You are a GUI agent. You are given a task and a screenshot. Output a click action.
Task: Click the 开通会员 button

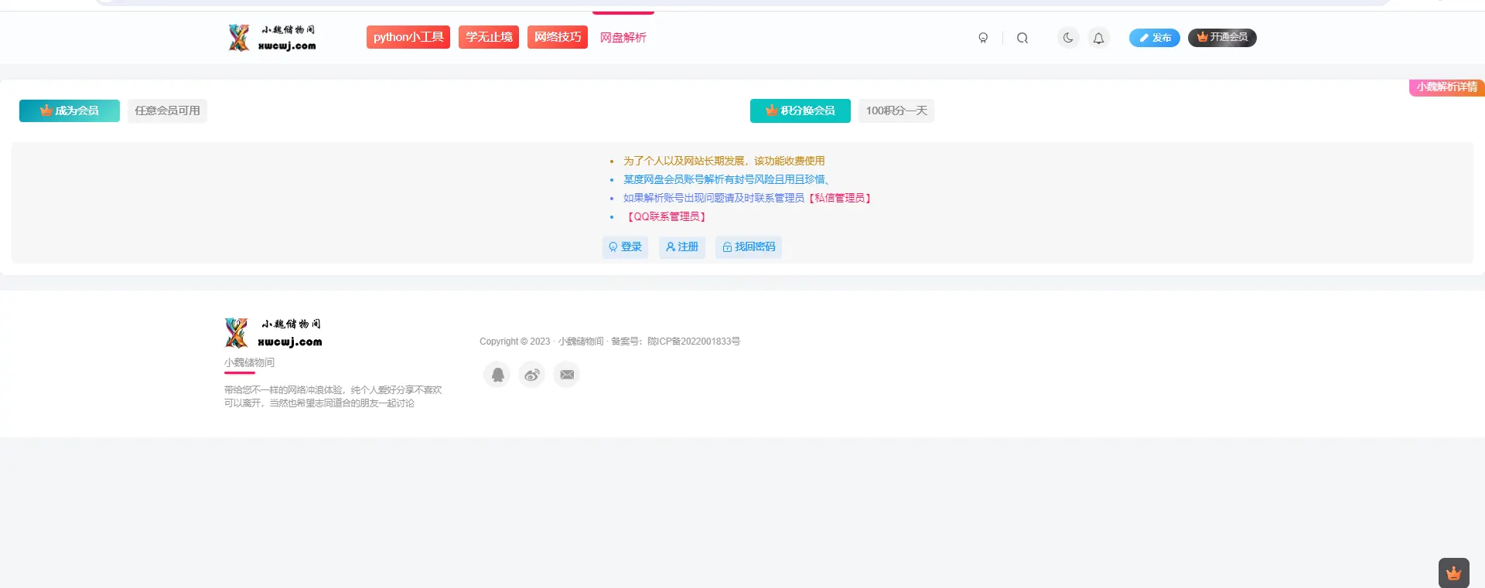[x=1222, y=37]
